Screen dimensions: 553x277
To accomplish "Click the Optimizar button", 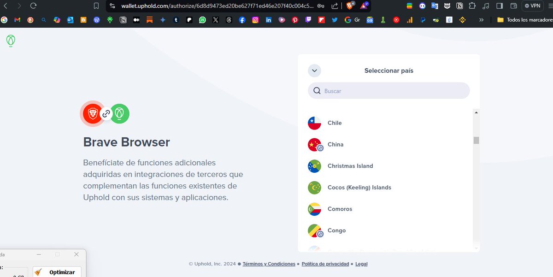I will click(x=57, y=272).
